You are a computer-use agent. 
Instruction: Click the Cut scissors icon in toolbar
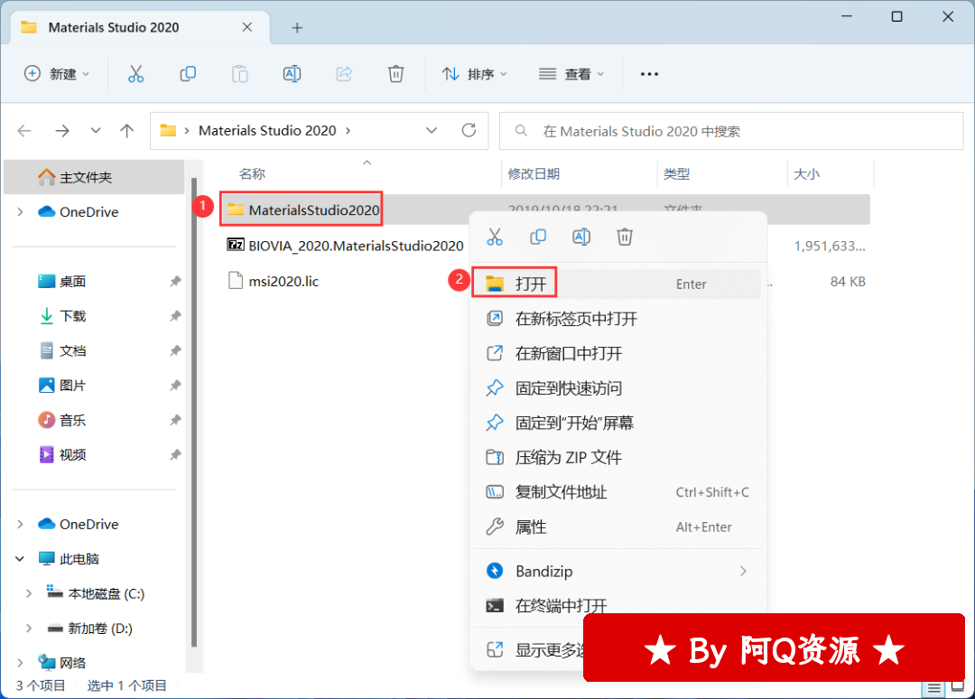tap(135, 74)
